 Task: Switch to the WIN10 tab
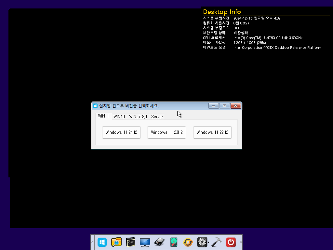tap(119, 117)
